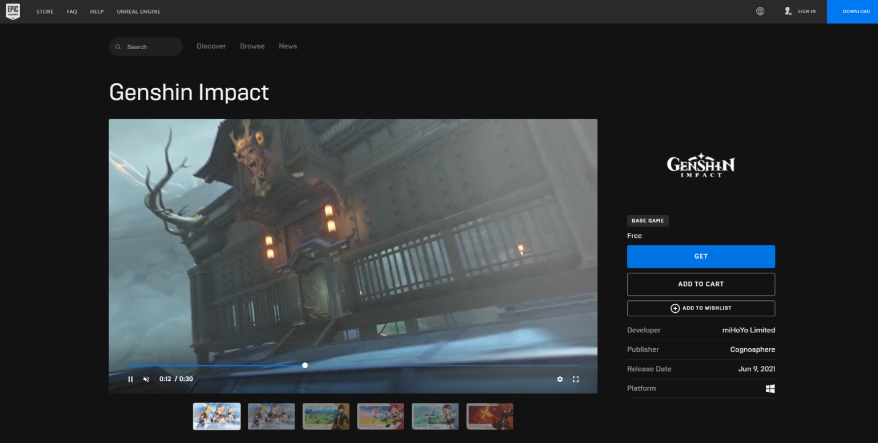Select the Discover tab
This screenshot has width=878, height=443.
211,46
